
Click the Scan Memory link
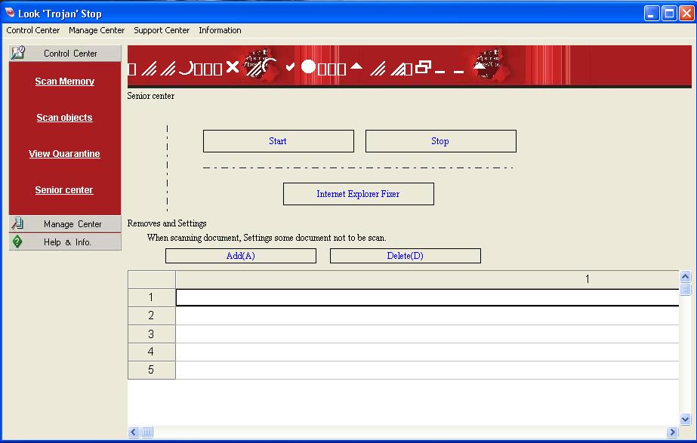(x=64, y=82)
